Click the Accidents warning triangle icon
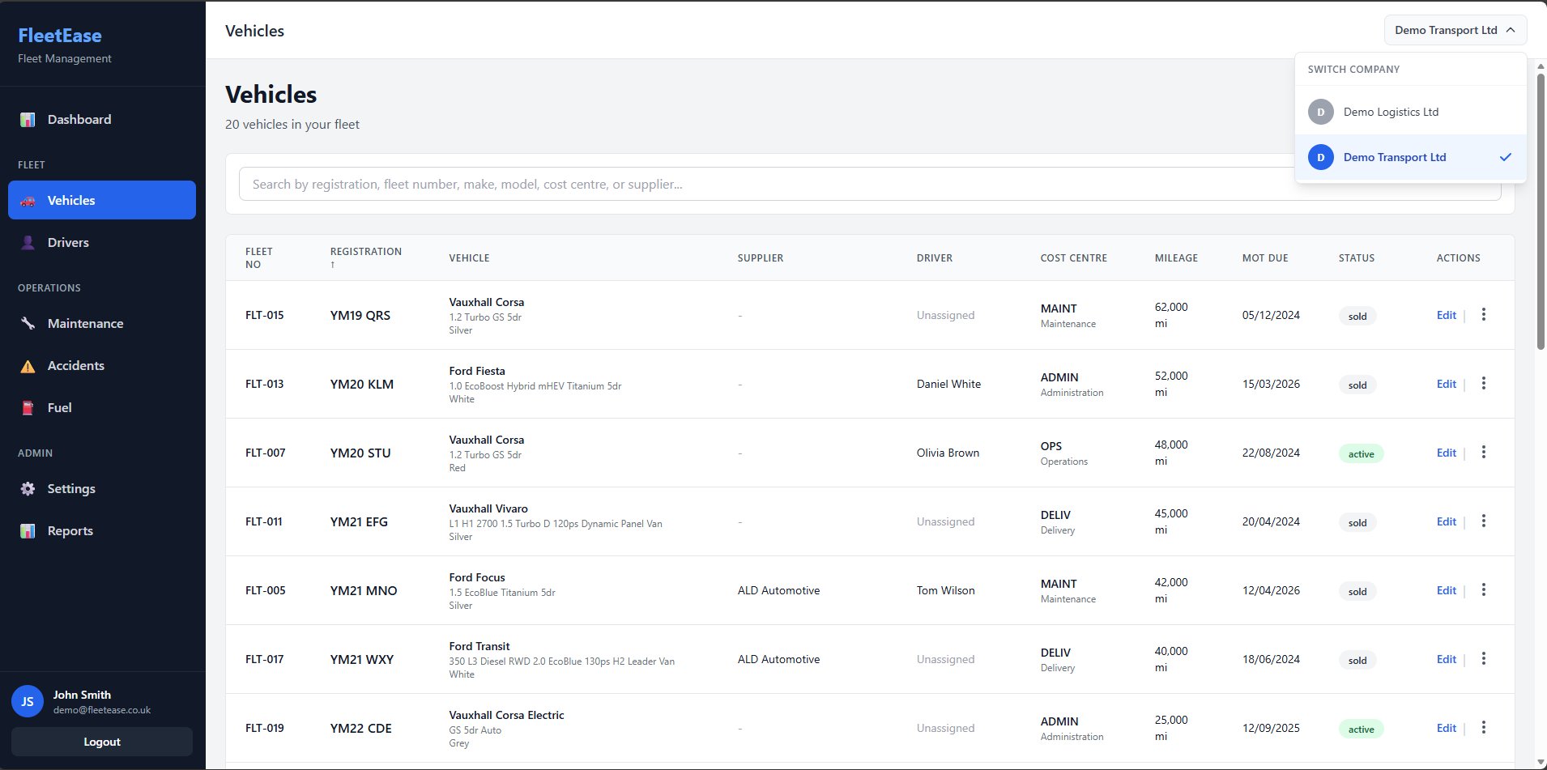Viewport: 1547px width, 770px height. pyautogui.click(x=27, y=365)
